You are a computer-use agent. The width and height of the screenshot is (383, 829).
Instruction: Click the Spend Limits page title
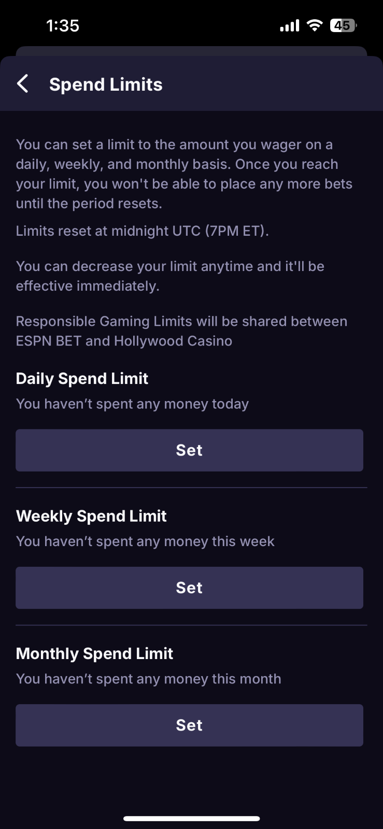pos(106,84)
